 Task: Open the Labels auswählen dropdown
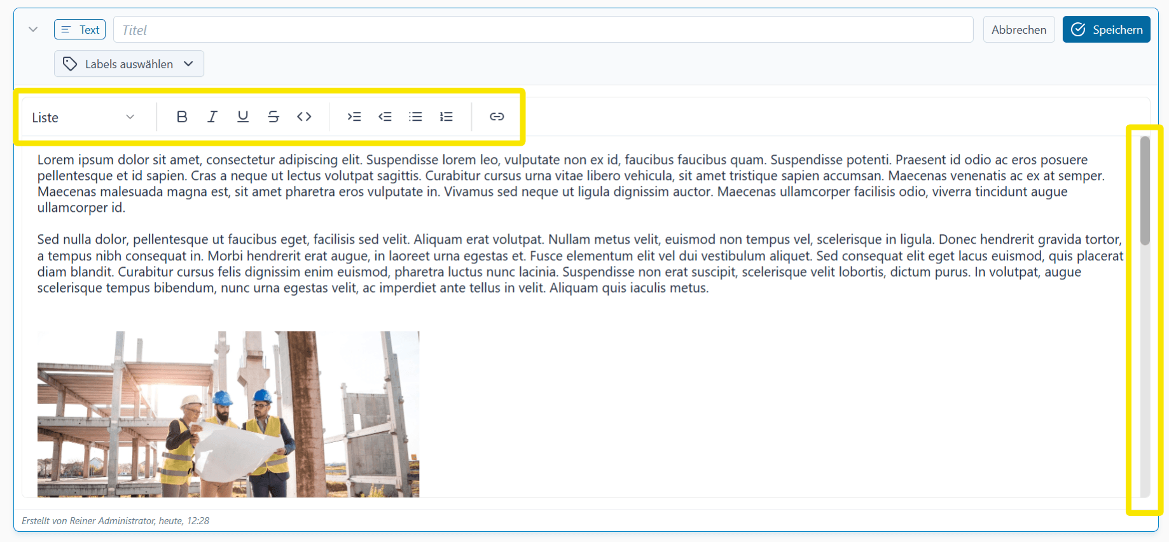[x=129, y=64]
